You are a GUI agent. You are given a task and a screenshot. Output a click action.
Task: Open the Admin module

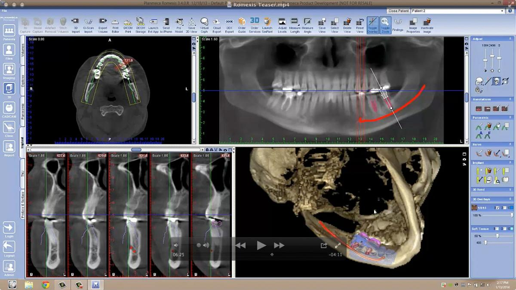9,269
